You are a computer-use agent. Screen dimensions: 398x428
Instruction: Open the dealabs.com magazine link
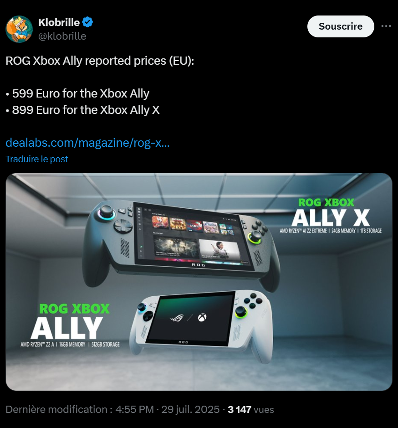tap(87, 143)
